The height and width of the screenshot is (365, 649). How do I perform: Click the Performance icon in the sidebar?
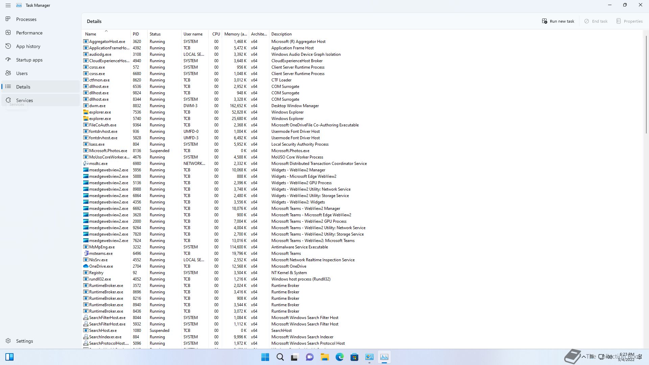[8, 33]
